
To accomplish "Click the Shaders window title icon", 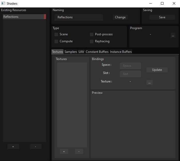I will (x=3, y=3).
